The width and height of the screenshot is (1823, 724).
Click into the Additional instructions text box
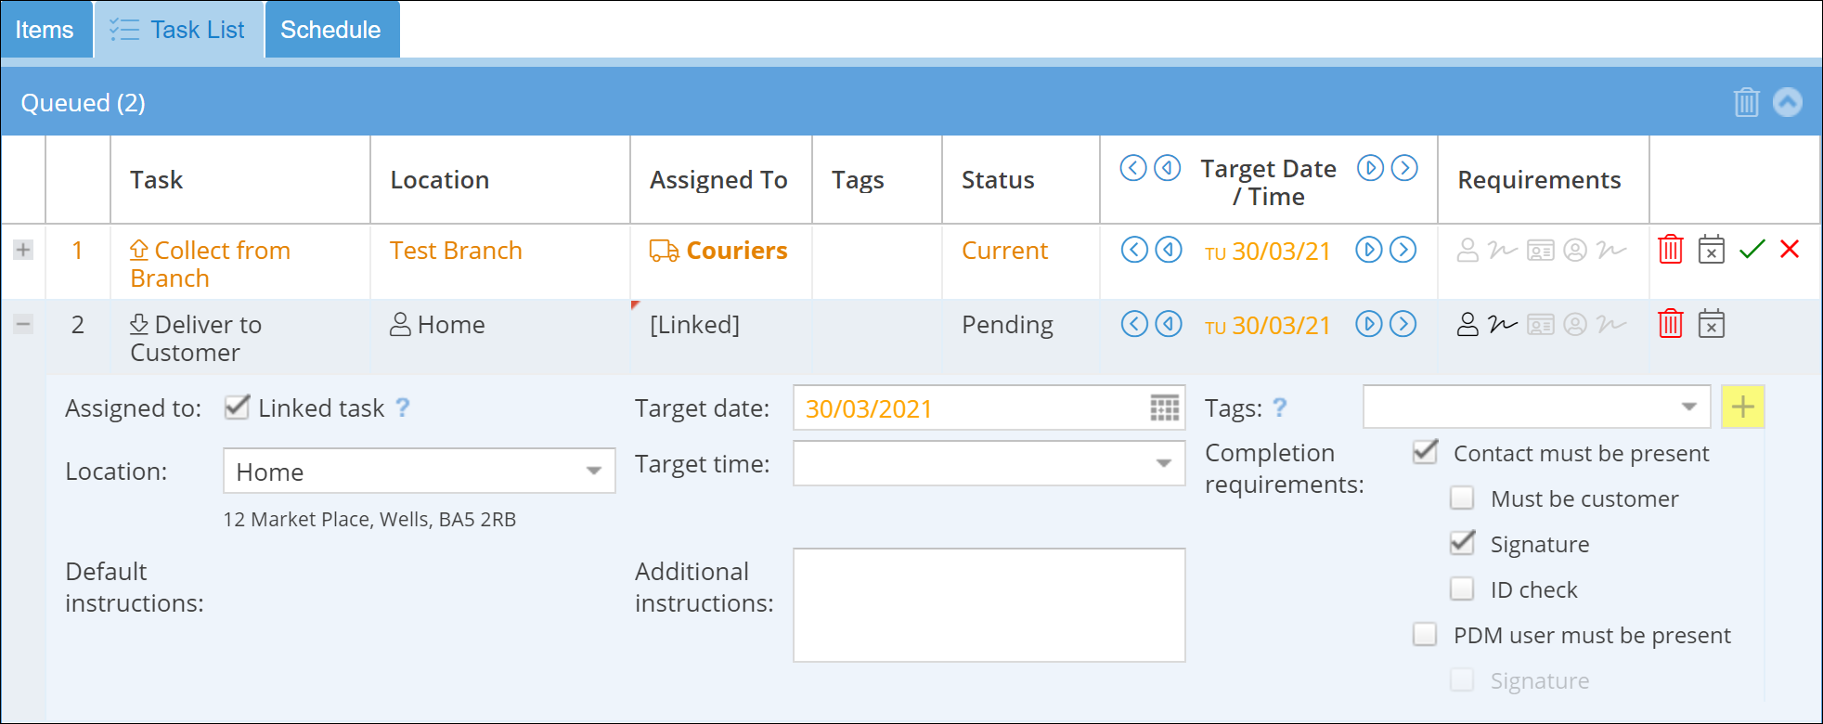tap(989, 604)
